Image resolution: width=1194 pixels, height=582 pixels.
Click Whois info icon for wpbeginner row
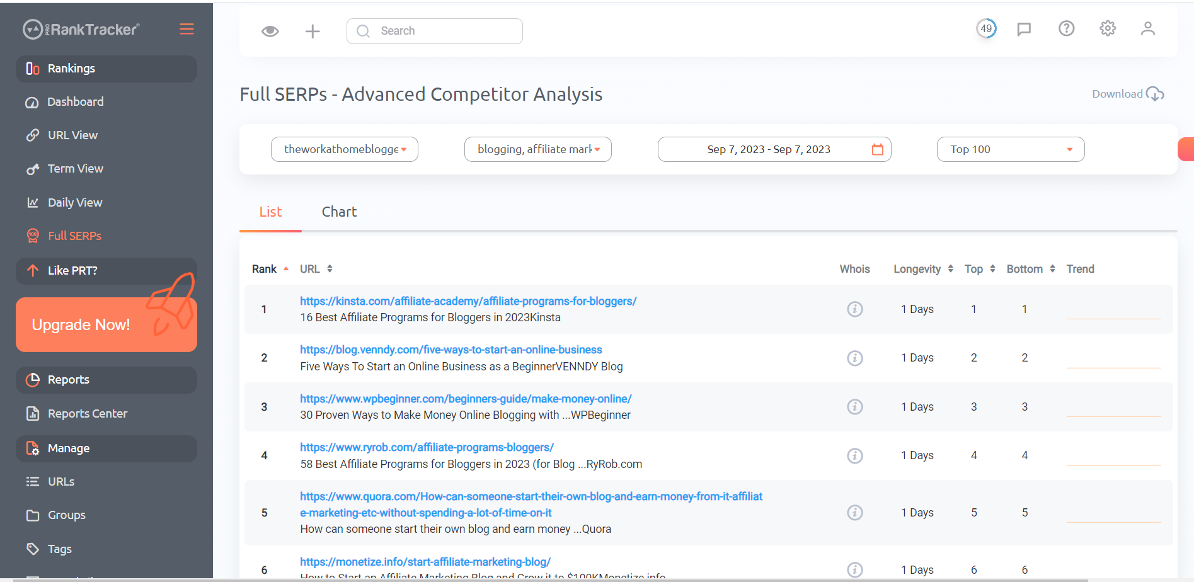coord(854,407)
